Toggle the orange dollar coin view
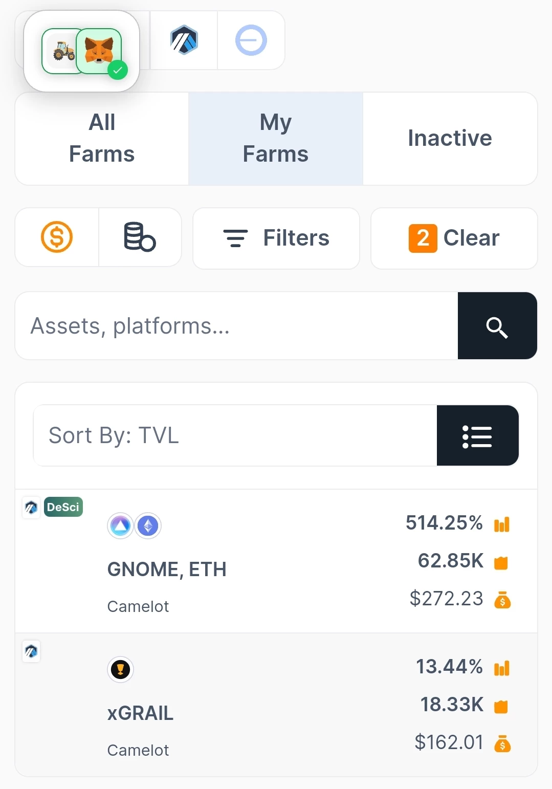 [x=57, y=237]
